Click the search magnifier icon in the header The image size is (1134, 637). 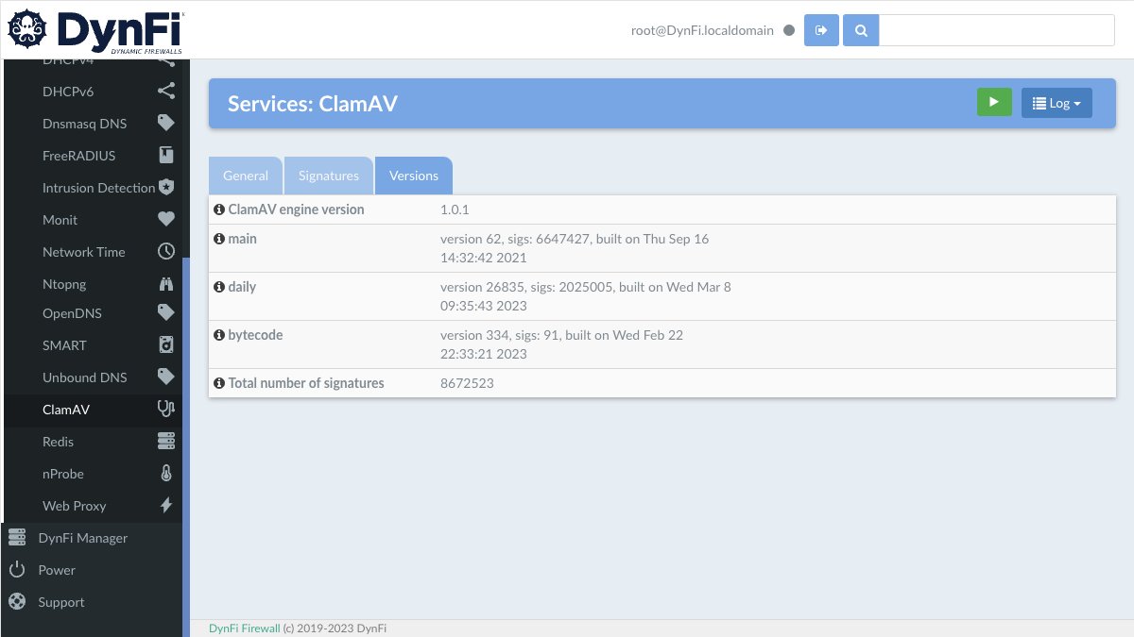point(860,29)
